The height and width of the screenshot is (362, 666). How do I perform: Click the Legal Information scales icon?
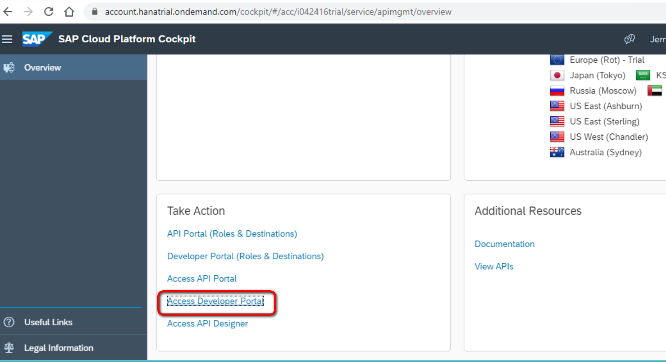click(9, 348)
